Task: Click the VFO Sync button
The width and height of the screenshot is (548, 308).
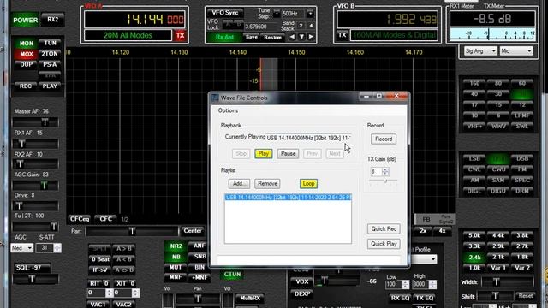Action: 224,13
